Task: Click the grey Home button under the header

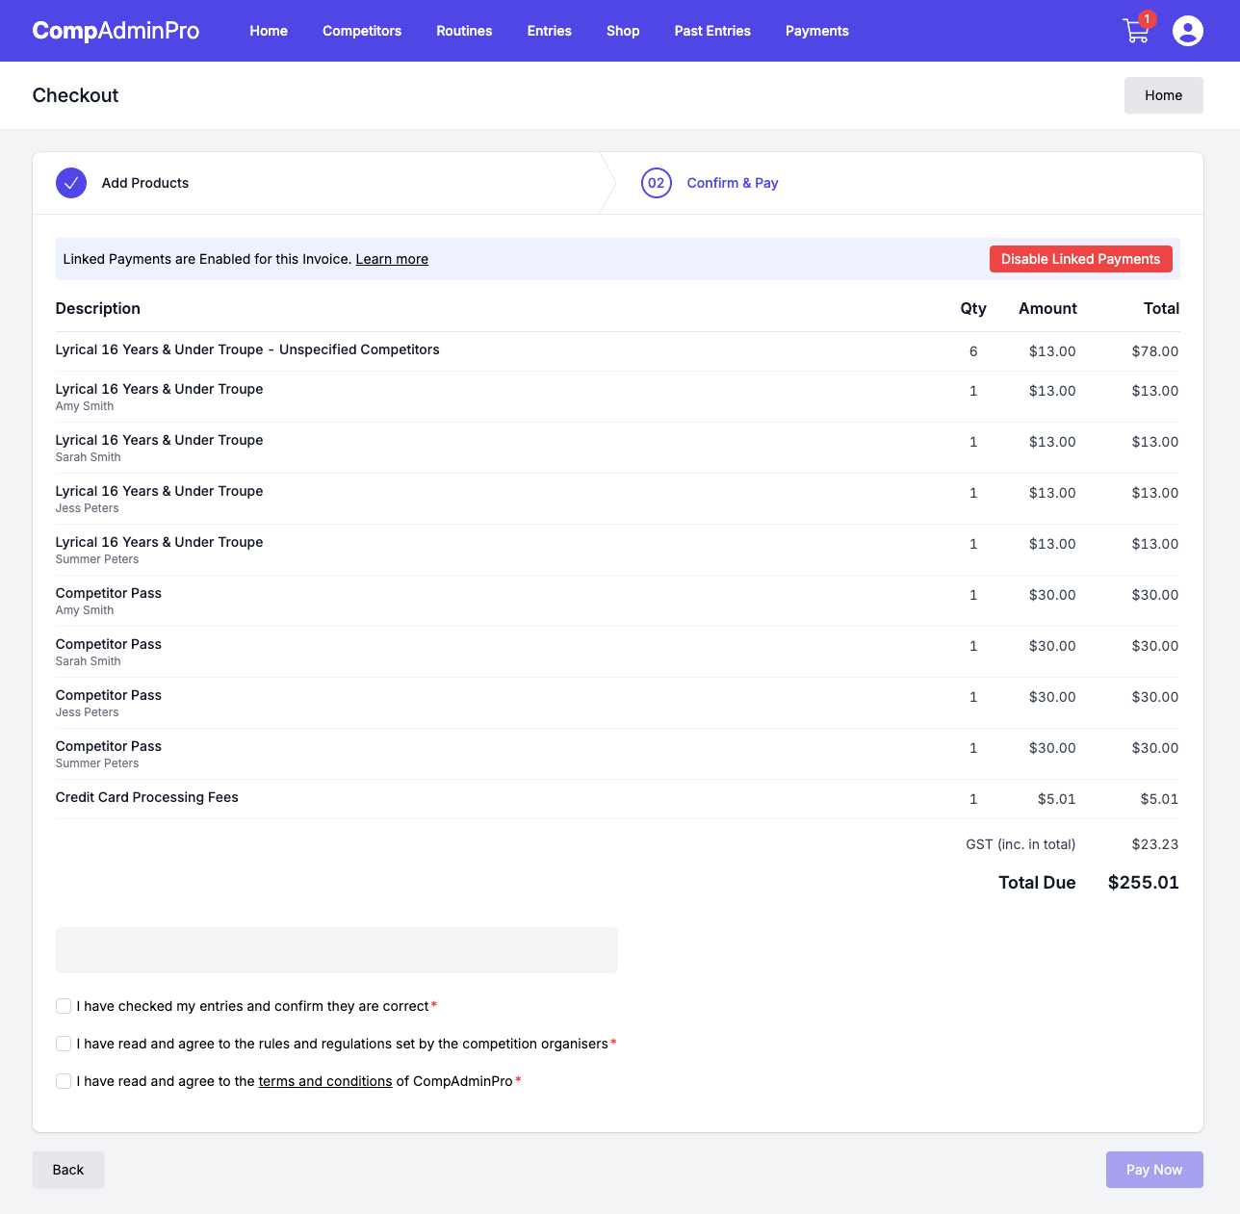Action: (1164, 95)
